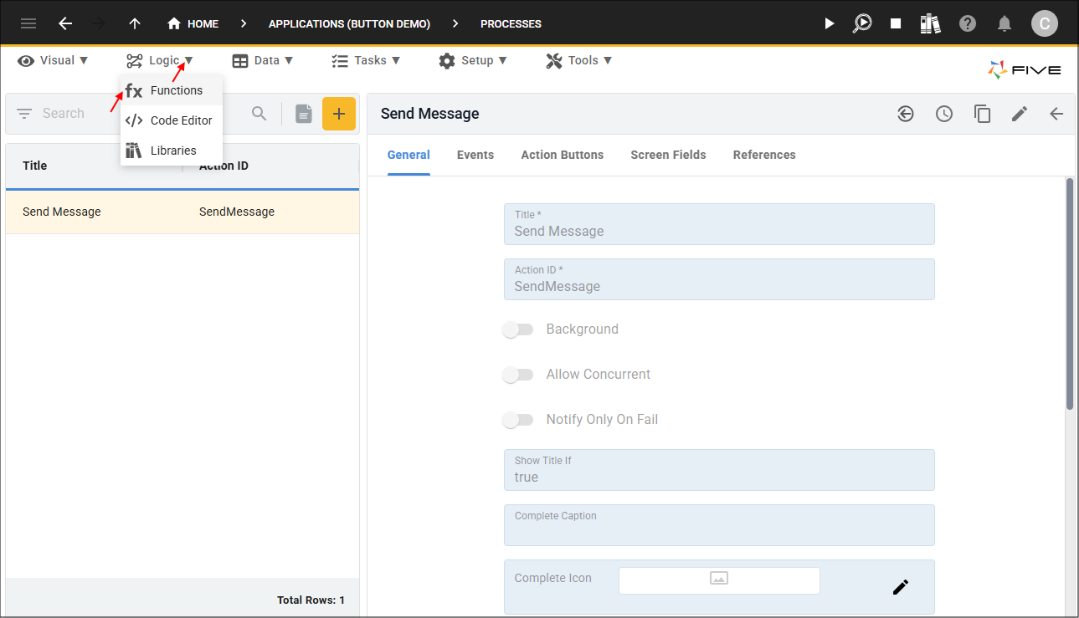The image size is (1079, 618).
Task: Expand the Data dropdown menu
Action: (262, 60)
